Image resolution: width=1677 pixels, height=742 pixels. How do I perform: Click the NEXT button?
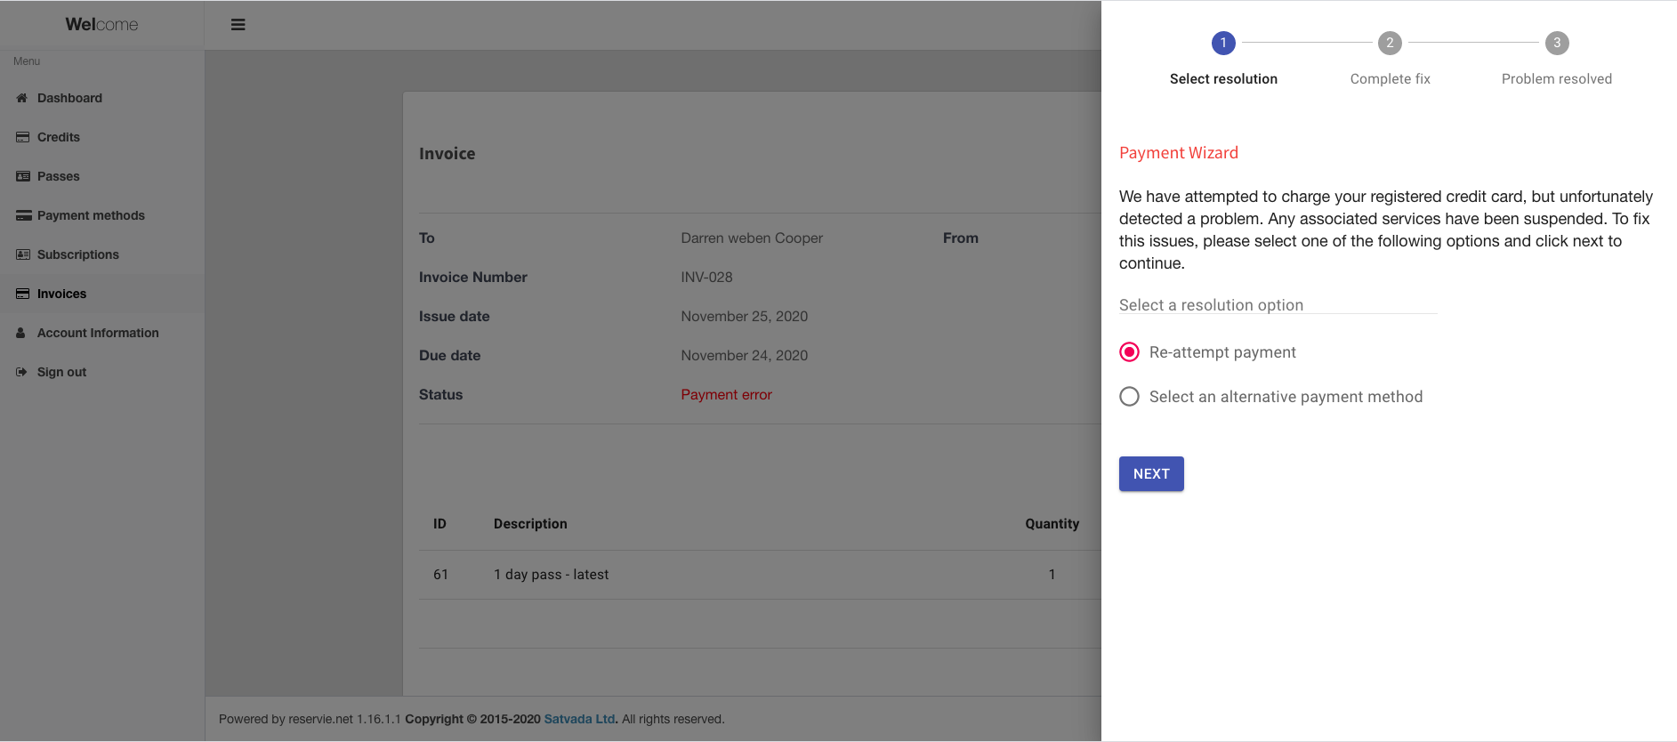coord(1151,474)
